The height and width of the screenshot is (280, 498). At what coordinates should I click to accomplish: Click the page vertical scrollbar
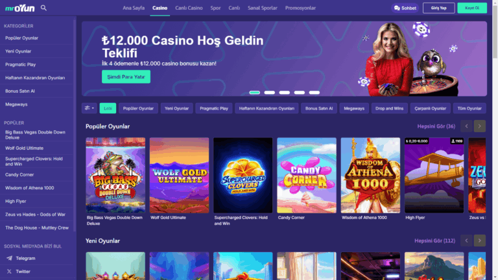[495, 140]
